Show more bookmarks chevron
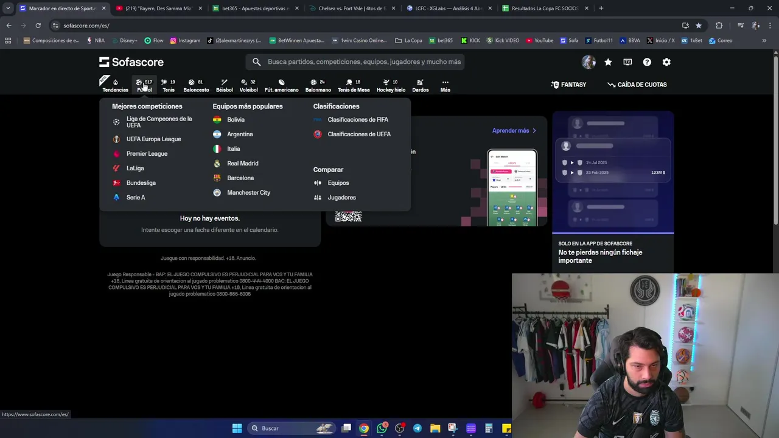 coord(764,41)
